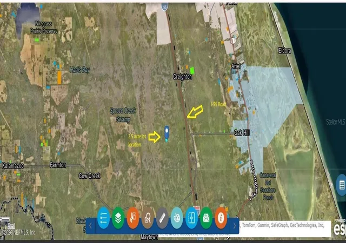The height and width of the screenshot is (243, 346).
Task: Click the Kalamazoo label
Action: pyautogui.click(x=13, y=166)
